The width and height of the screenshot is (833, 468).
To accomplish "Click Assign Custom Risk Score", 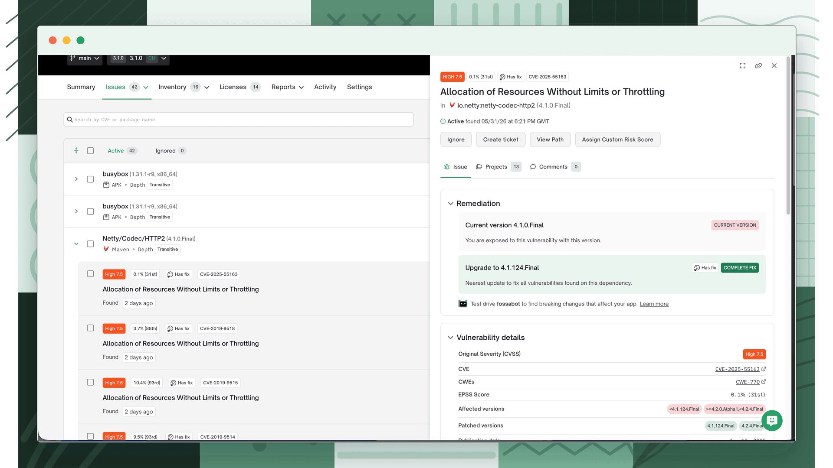I will point(617,140).
